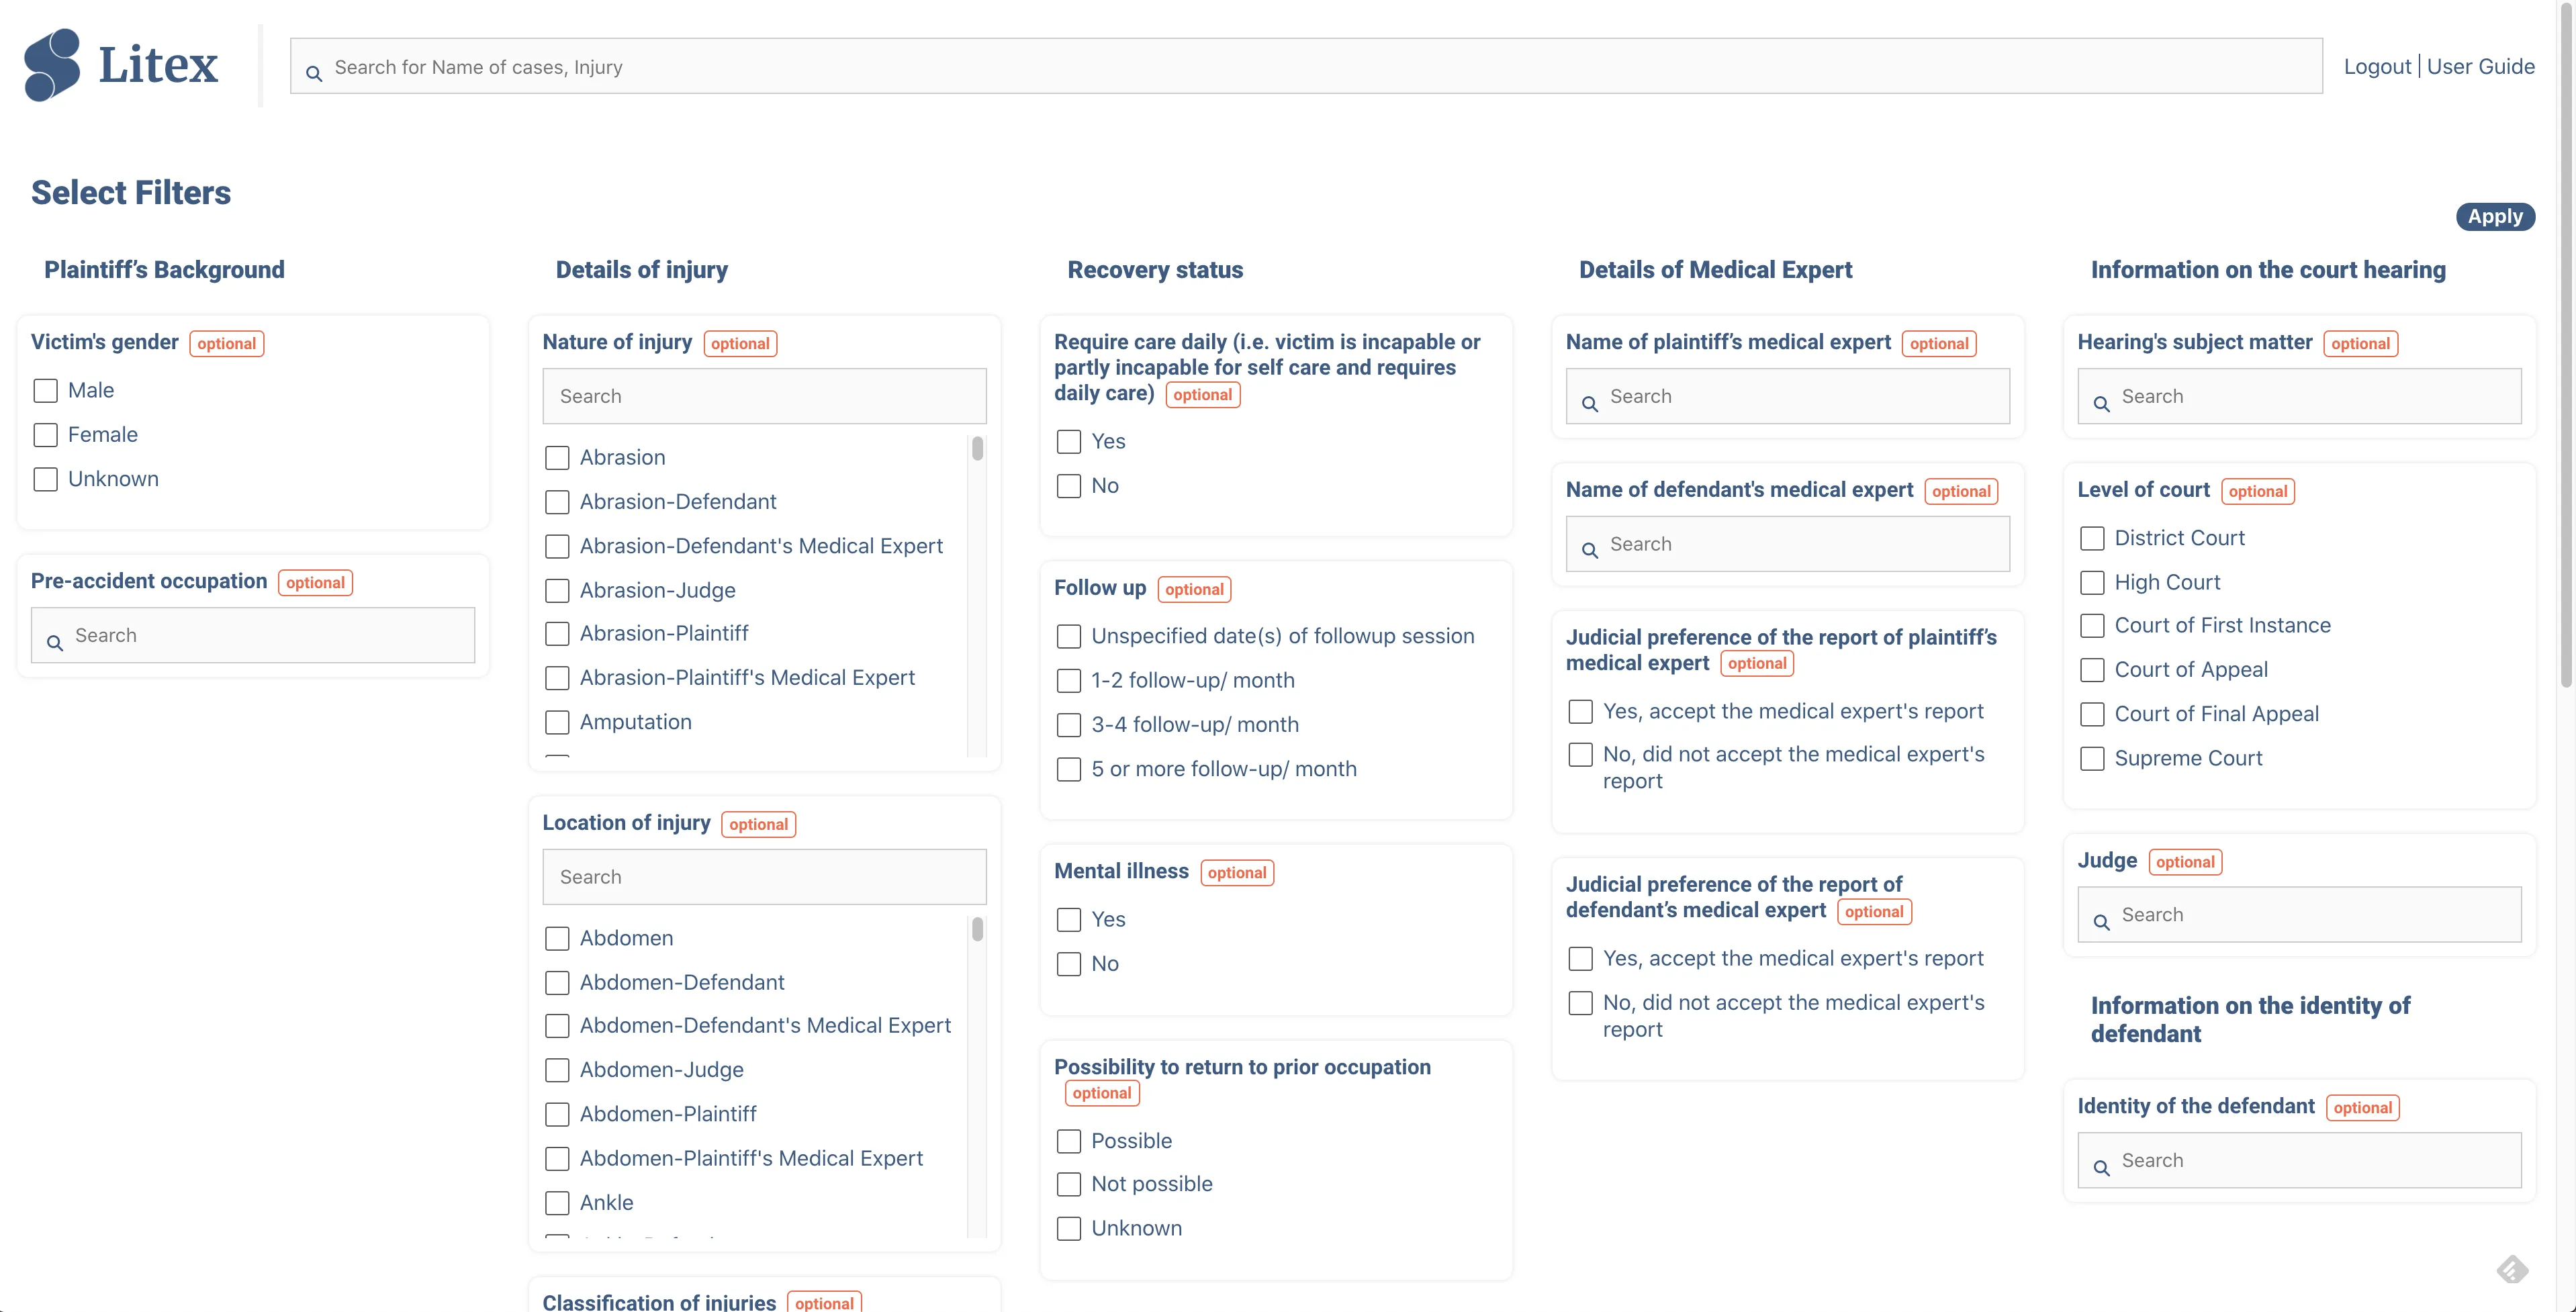
Task: Tick Abdomen-Plaintiff location checkbox
Action: (557, 1114)
